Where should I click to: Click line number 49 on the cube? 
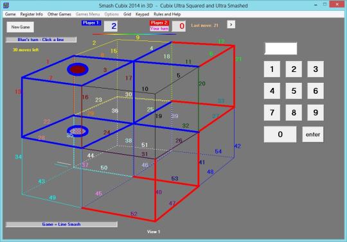click(x=52, y=198)
